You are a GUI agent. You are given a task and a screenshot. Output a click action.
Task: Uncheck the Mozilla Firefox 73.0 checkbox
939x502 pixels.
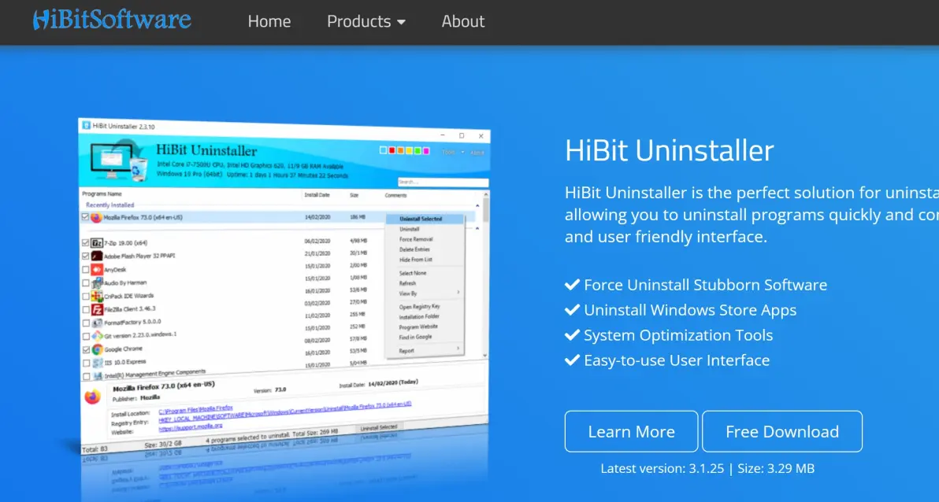coord(85,217)
